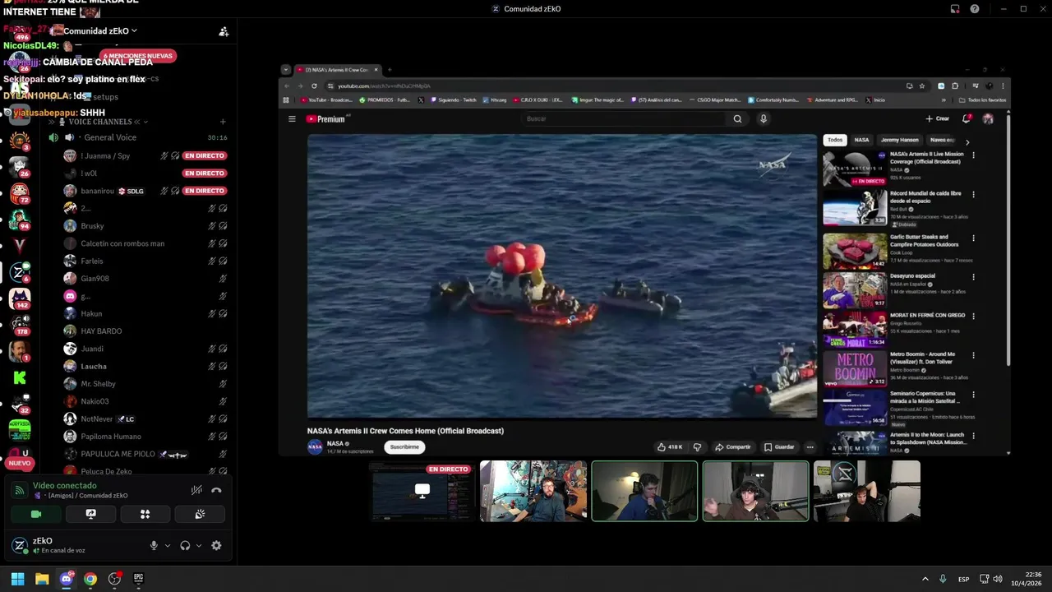Open microphone input options arrow
The image size is (1052, 592).
point(168,545)
